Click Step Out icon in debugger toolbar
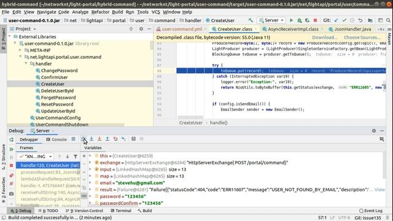The width and height of the screenshot is (393, 221). (x=107, y=139)
